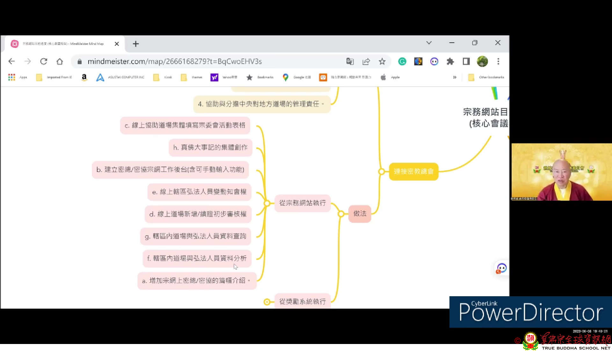Select the yellow 連接密教總會 node
The image size is (612, 351).
point(413,172)
